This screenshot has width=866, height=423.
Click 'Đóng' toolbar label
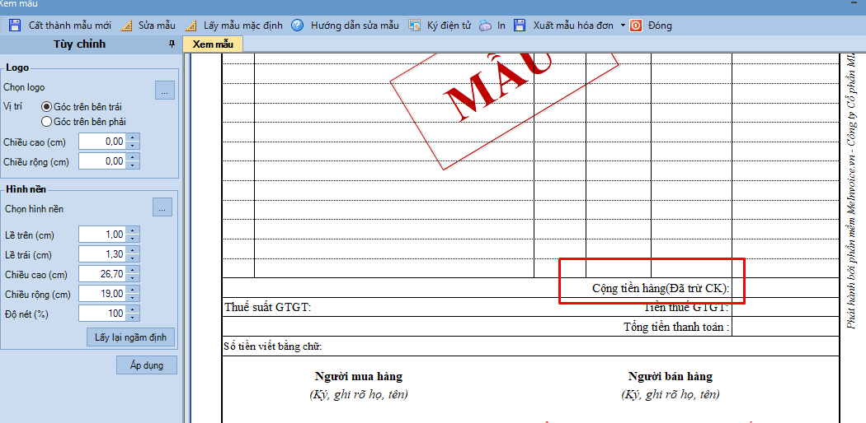click(x=660, y=26)
